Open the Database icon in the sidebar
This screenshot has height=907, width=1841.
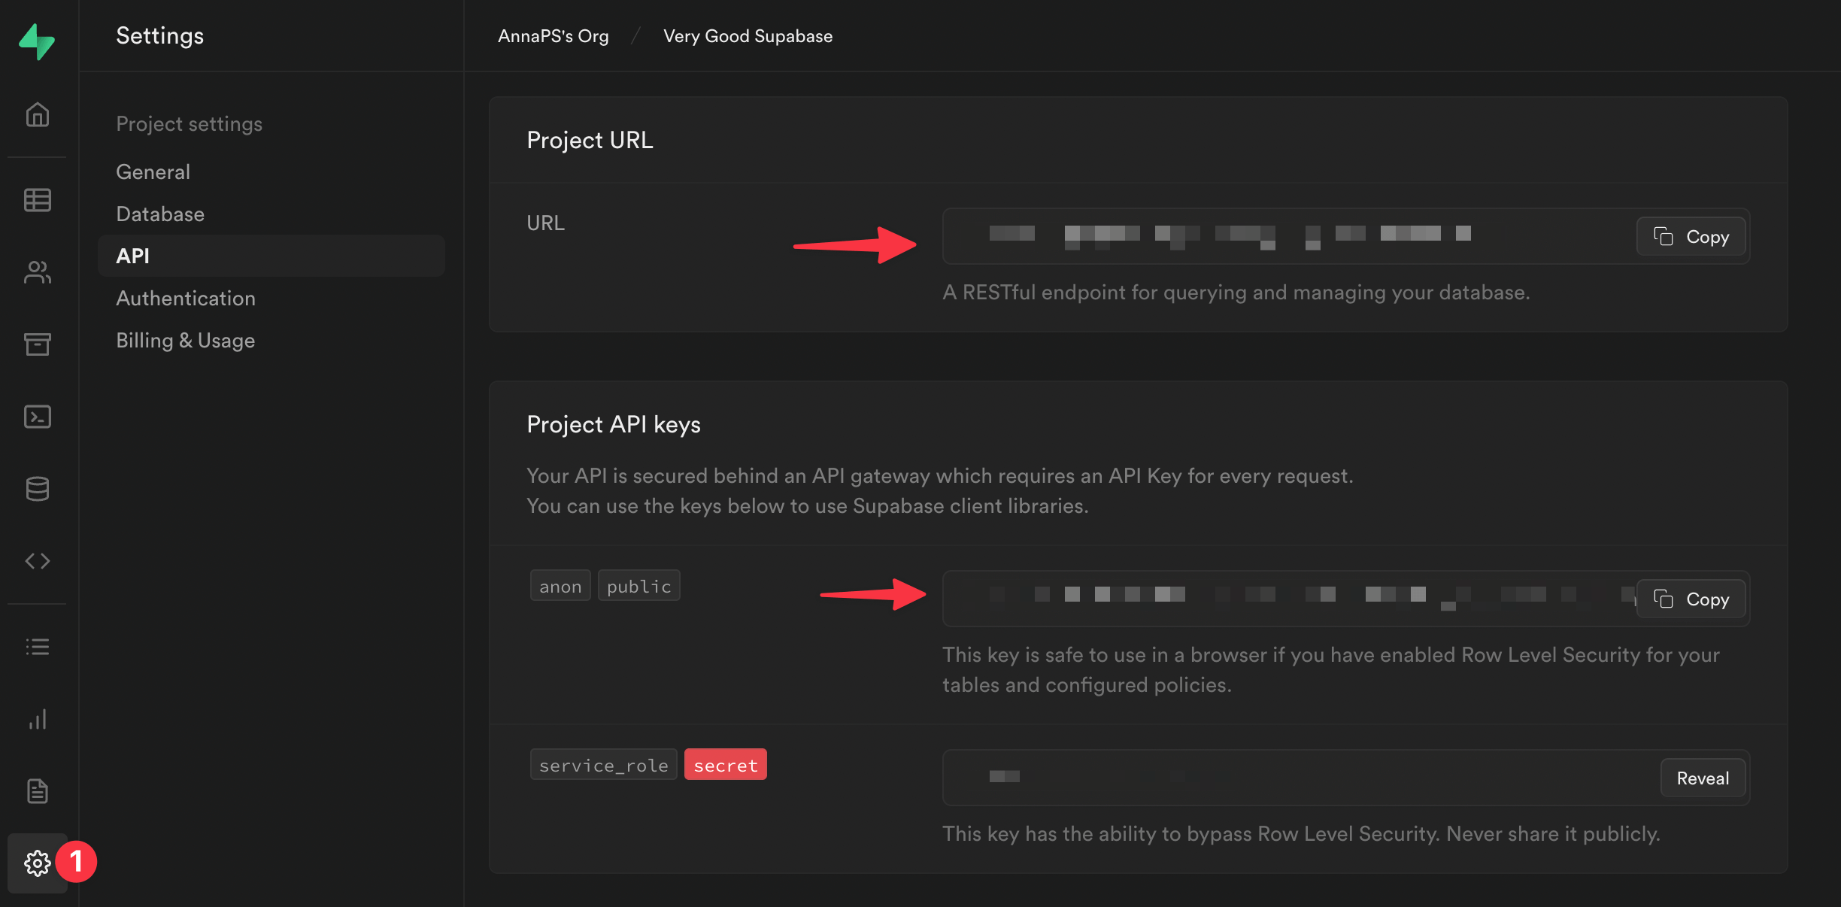coord(37,489)
